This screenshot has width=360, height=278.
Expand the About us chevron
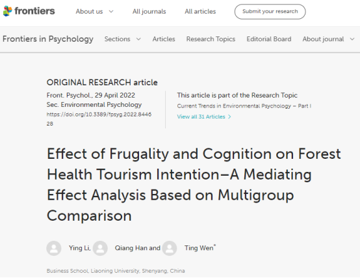[x=111, y=12]
